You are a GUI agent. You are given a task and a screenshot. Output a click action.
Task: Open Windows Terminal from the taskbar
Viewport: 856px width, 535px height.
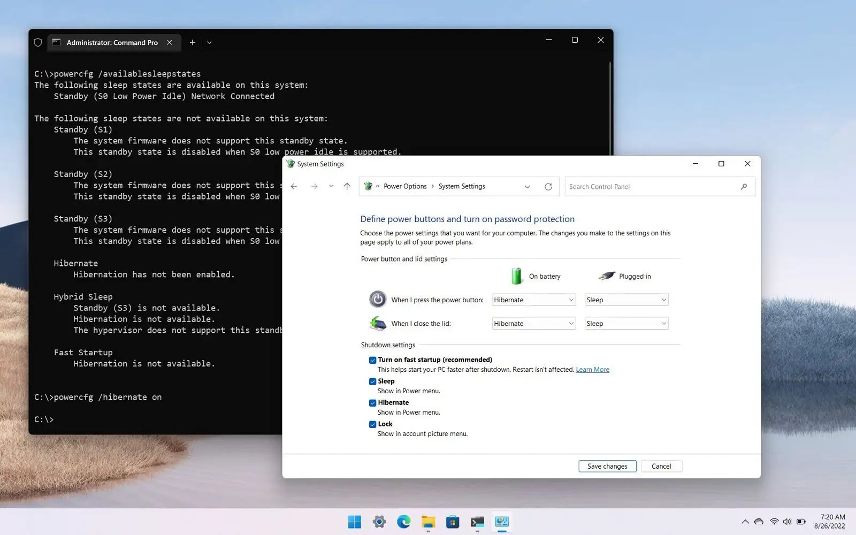[x=477, y=522]
